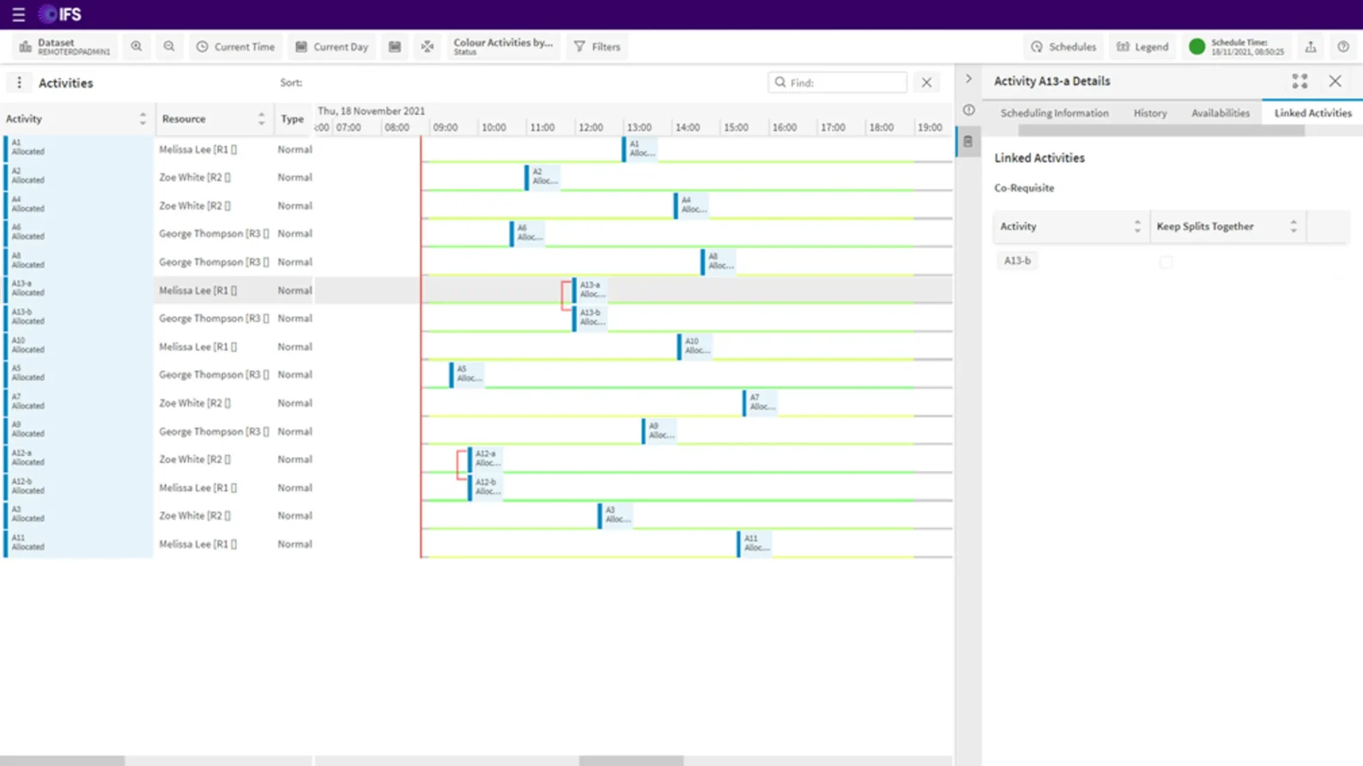The image size is (1363, 766).
Task: Open linked activity A13-b
Action: click(x=1017, y=261)
